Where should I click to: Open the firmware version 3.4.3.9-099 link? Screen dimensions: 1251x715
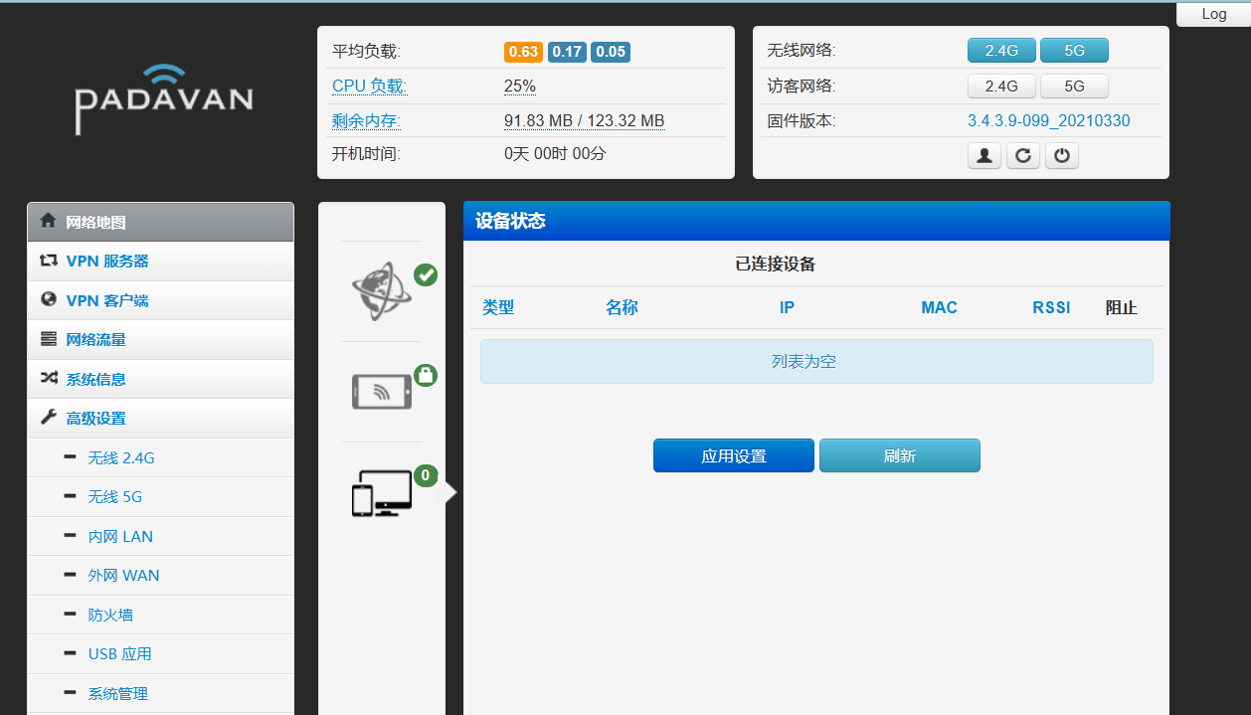(1048, 121)
